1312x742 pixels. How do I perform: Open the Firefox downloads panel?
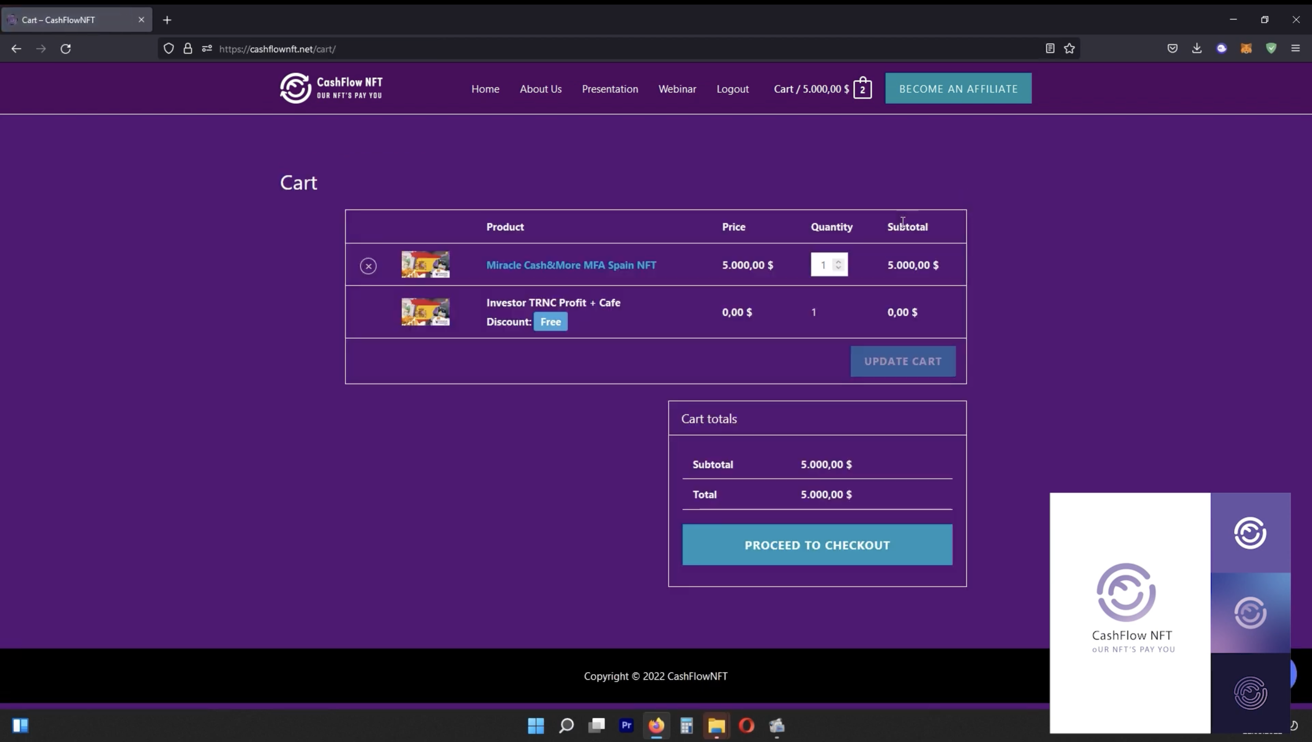[x=1197, y=48]
